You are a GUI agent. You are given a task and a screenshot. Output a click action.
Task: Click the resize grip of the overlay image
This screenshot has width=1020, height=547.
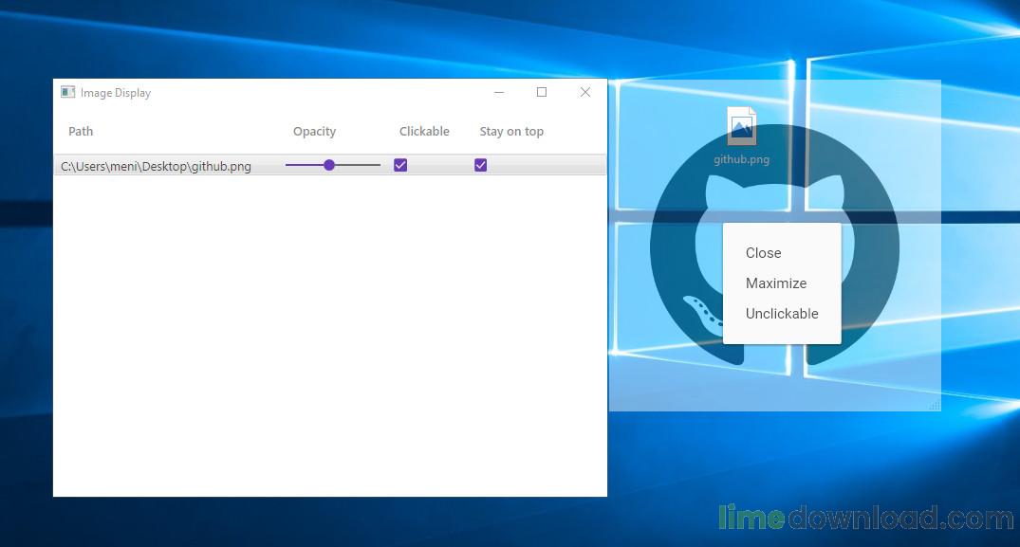(x=935, y=406)
